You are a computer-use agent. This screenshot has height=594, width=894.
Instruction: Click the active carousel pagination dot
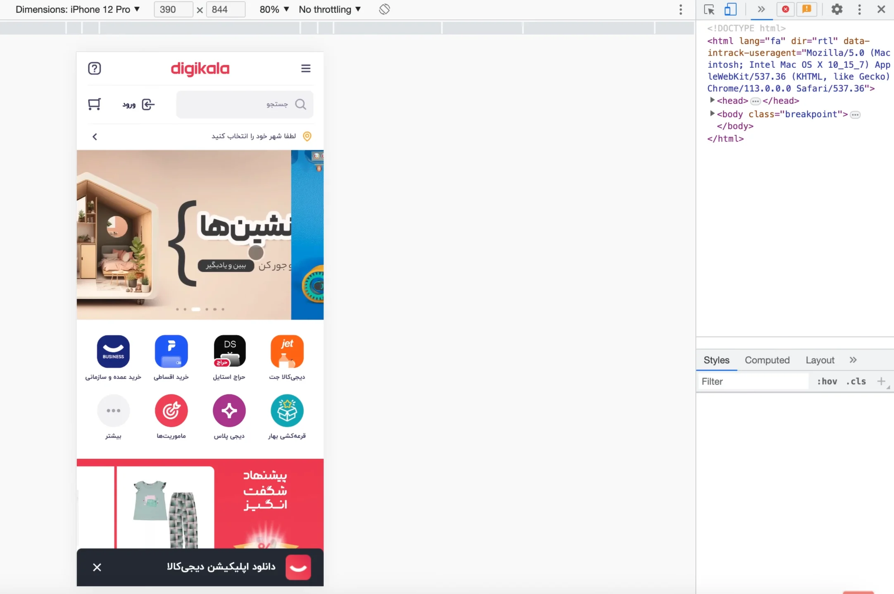[x=196, y=309]
